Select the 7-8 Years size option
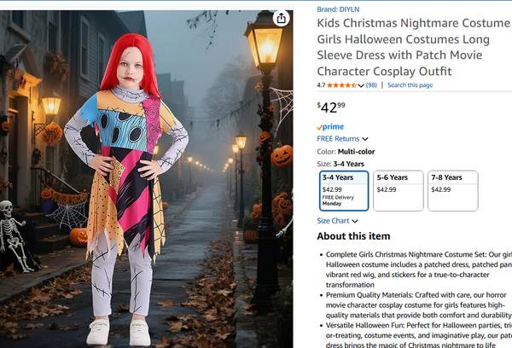This screenshot has width=512, height=348. click(x=451, y=191)
